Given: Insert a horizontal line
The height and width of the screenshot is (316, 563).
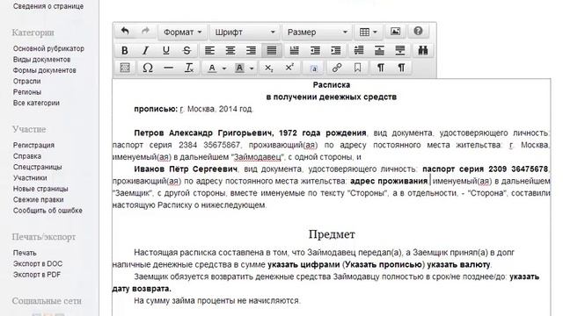Looking at the screenshot, I should [168, 68].
